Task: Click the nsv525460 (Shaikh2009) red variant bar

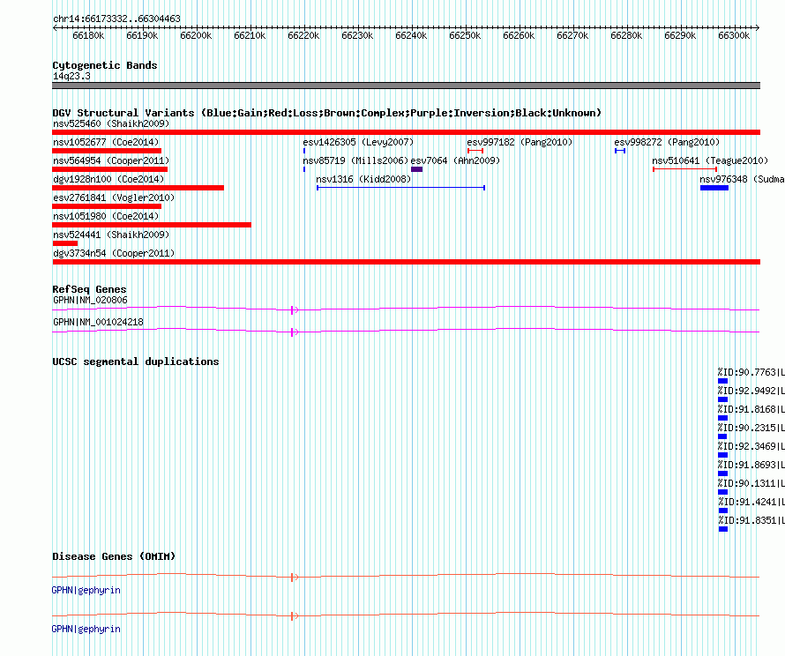Action: (x=406, y=132)
